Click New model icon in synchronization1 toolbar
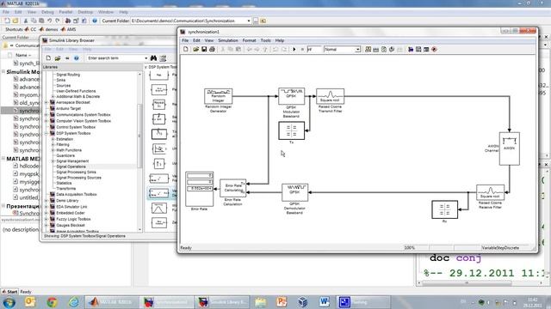551x309 pixels. click(186, 50)
